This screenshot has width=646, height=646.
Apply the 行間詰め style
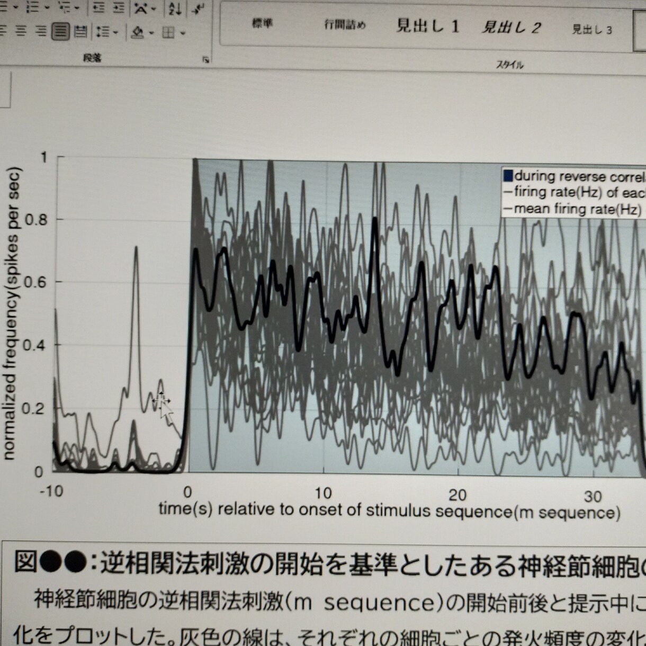[345, 24]
